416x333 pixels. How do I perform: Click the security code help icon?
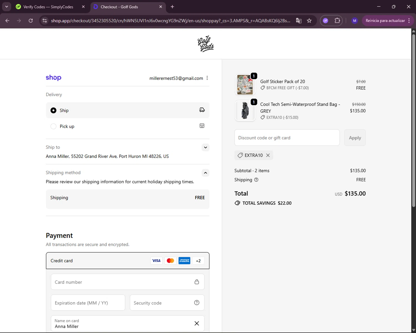[x=197, y=303]
